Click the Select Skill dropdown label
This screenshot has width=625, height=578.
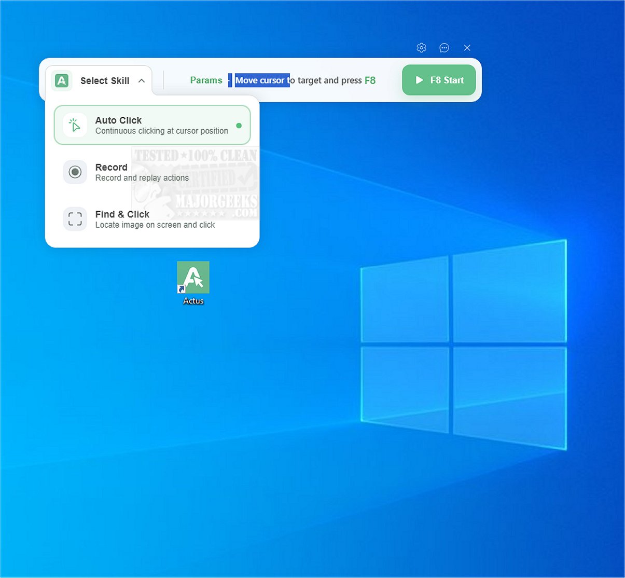pos(105,81)
